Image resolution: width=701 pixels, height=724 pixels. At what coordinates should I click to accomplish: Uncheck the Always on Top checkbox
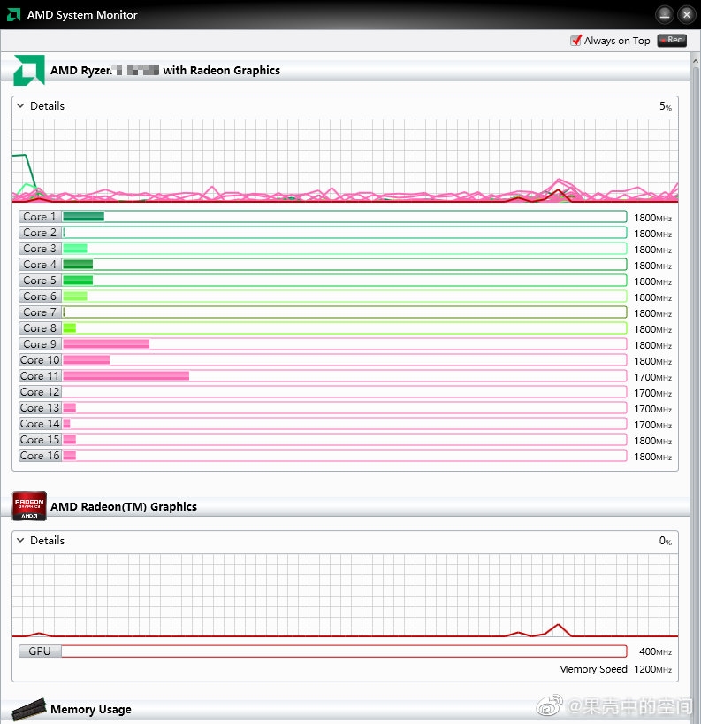576,41
